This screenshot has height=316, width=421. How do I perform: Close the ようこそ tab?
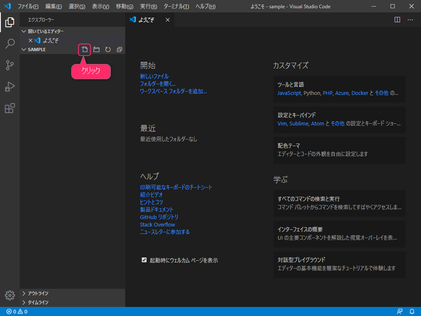point(167,20)
